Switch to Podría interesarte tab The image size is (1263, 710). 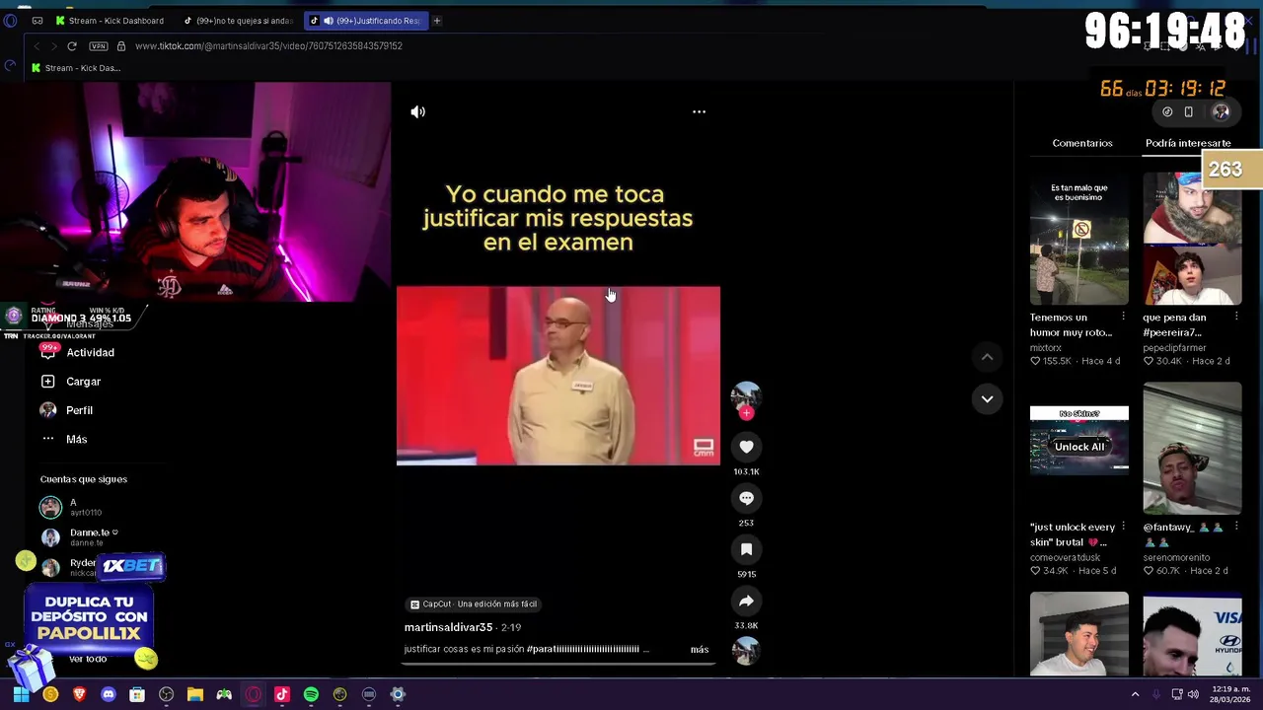pyautogui.click(x=1187, y=143)
